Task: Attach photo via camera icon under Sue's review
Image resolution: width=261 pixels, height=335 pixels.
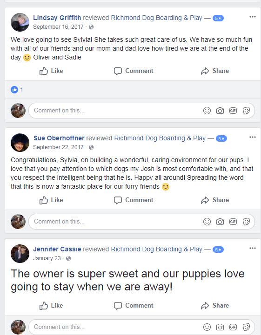Action: point(220,222)
